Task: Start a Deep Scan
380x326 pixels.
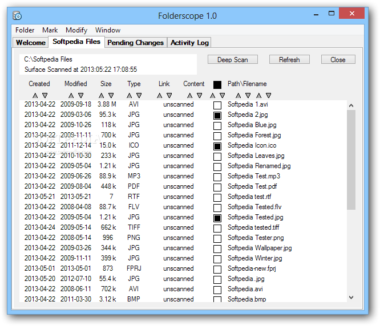Action: pos(233,59)
